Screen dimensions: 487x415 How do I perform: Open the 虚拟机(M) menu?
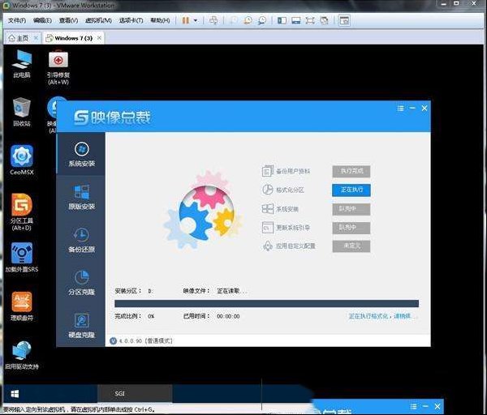98,21
